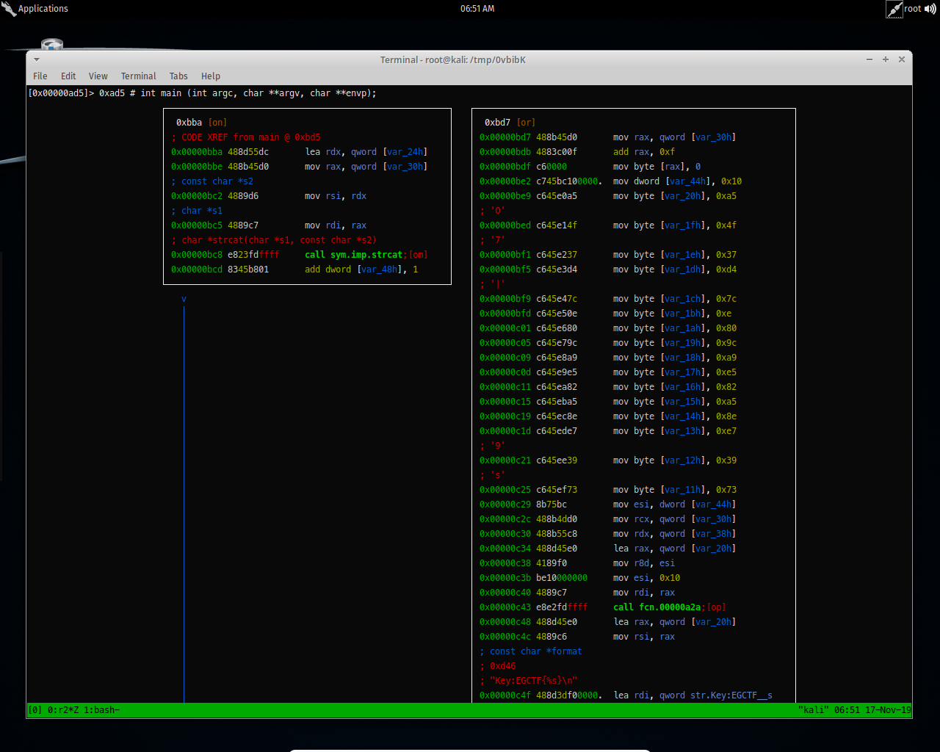Viewport: 940px width, 752px height.
Task: Click the add dword [var_48h], 1 instruction
Action: (x=361, y=270)
